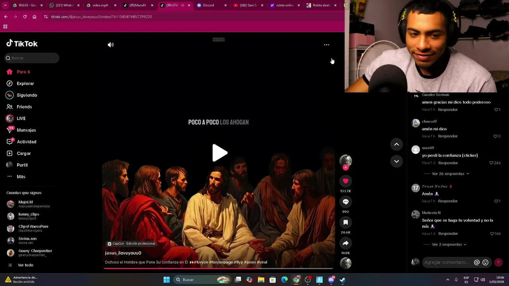Like the video with the heart icon
Image resolution: width=509 pixels, height=286 pixels.
tap(346, 181)
